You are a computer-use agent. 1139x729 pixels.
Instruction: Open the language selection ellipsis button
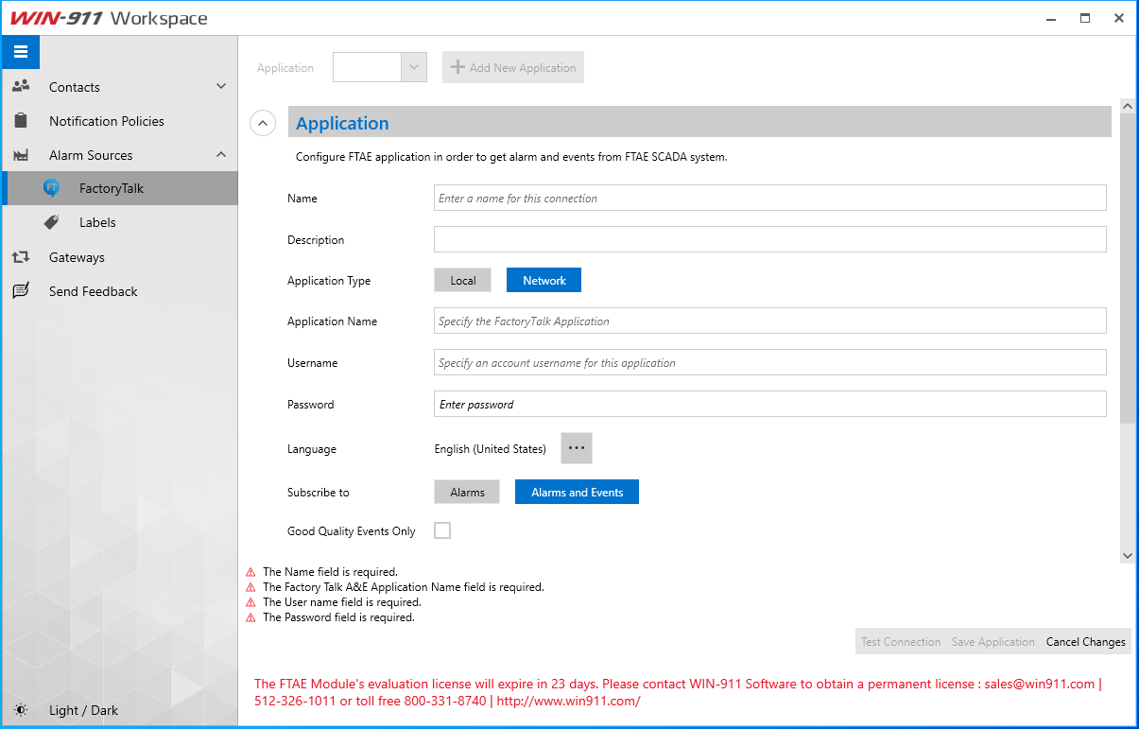(577, 448)
